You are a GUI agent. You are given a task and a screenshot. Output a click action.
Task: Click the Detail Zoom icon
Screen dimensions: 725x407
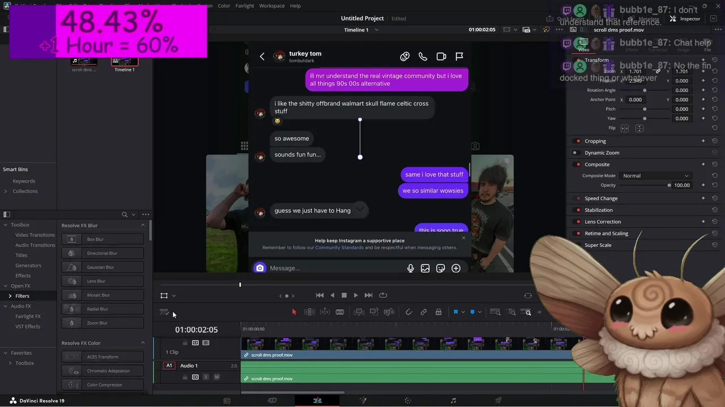pyautogui.click(x=512, y=312)
